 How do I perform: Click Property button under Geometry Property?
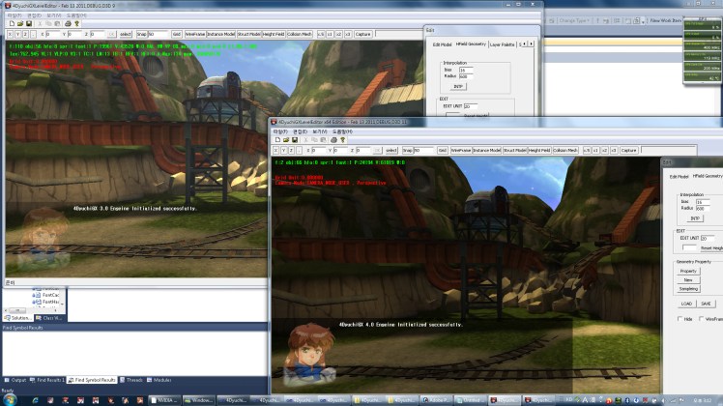(688, 272)
